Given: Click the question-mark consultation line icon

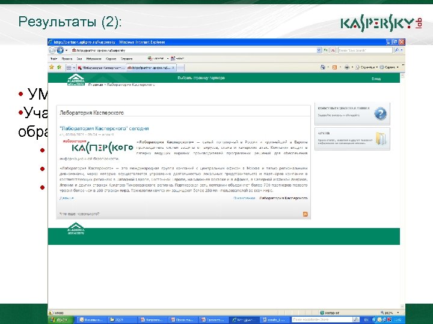Looking at the screenshot, I should click(380, 113).
